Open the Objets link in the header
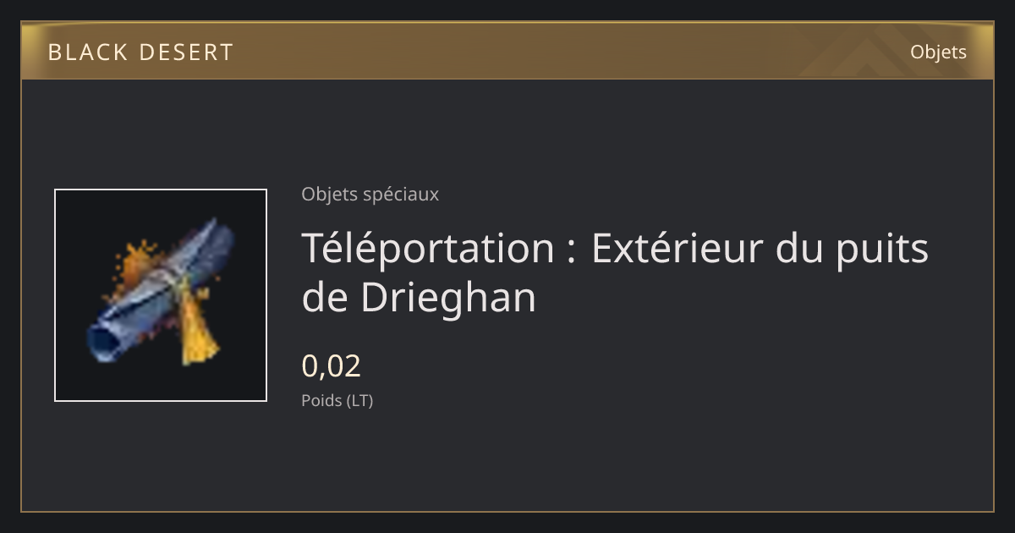The height and width of the screenshot is (533, 1015). click(x=938, y=52)
